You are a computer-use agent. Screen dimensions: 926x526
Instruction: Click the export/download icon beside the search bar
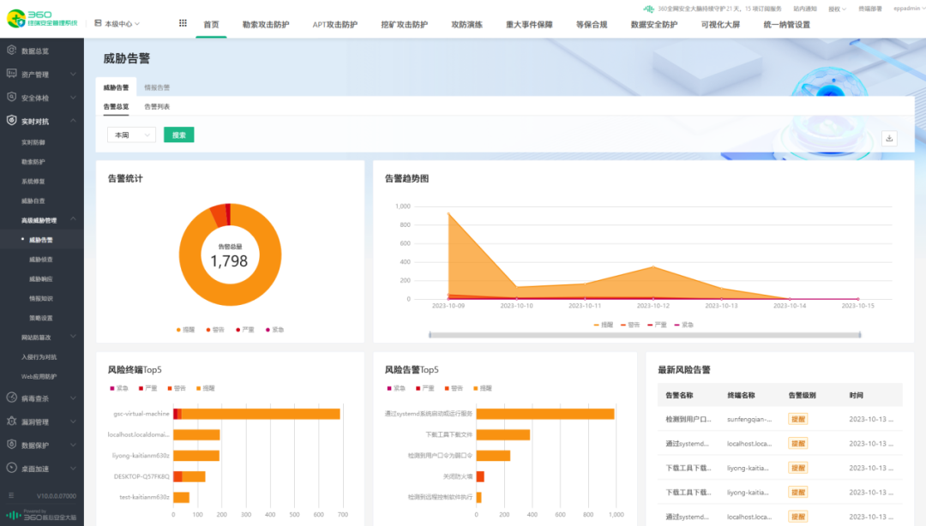(x=889, y=139)
